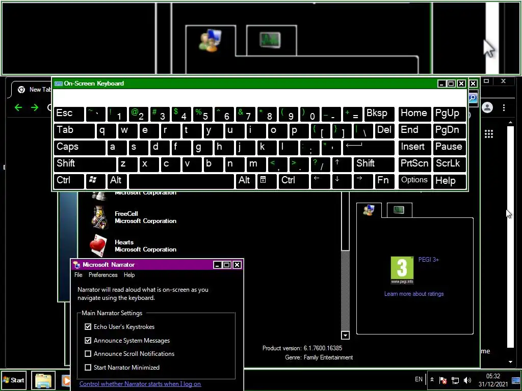Click the search magnifier button behind keyboard
The image size is (522, 391).
pos(473,98)
